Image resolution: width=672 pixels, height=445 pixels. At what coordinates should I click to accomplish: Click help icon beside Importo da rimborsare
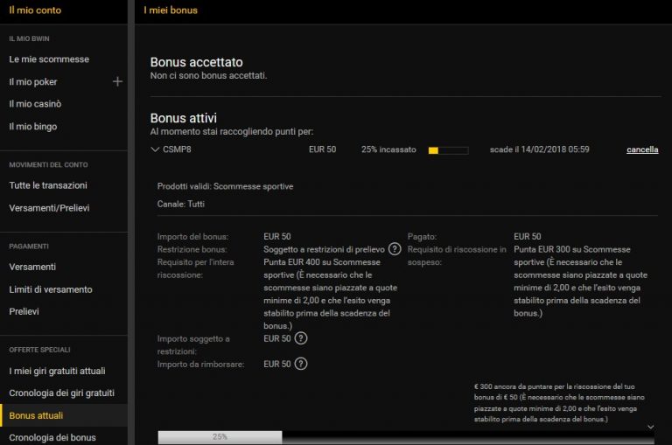pos(301,364)
